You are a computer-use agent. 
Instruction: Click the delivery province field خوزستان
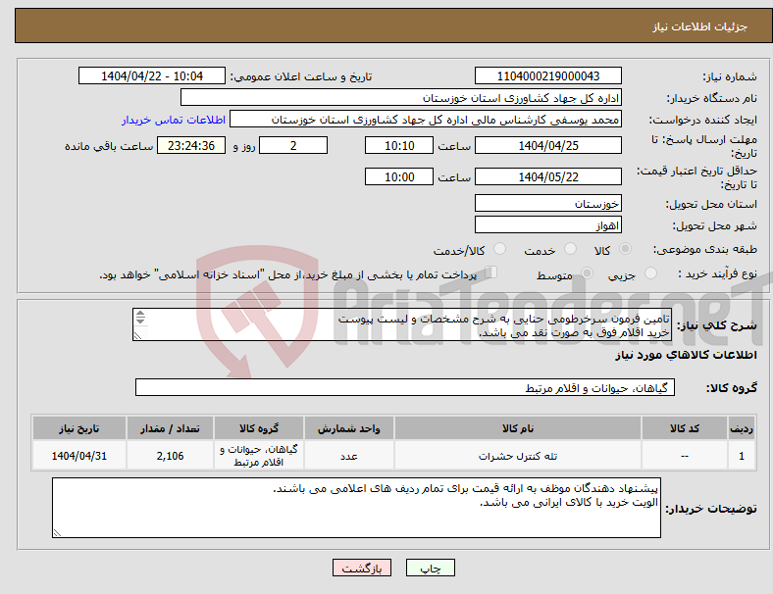548,204
